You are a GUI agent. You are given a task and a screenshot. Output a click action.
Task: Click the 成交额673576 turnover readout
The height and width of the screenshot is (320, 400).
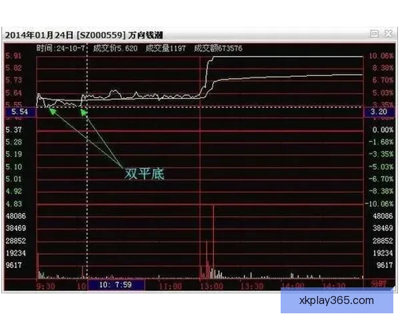coord(218,48)
